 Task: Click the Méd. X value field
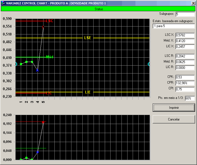coord(185,41)
